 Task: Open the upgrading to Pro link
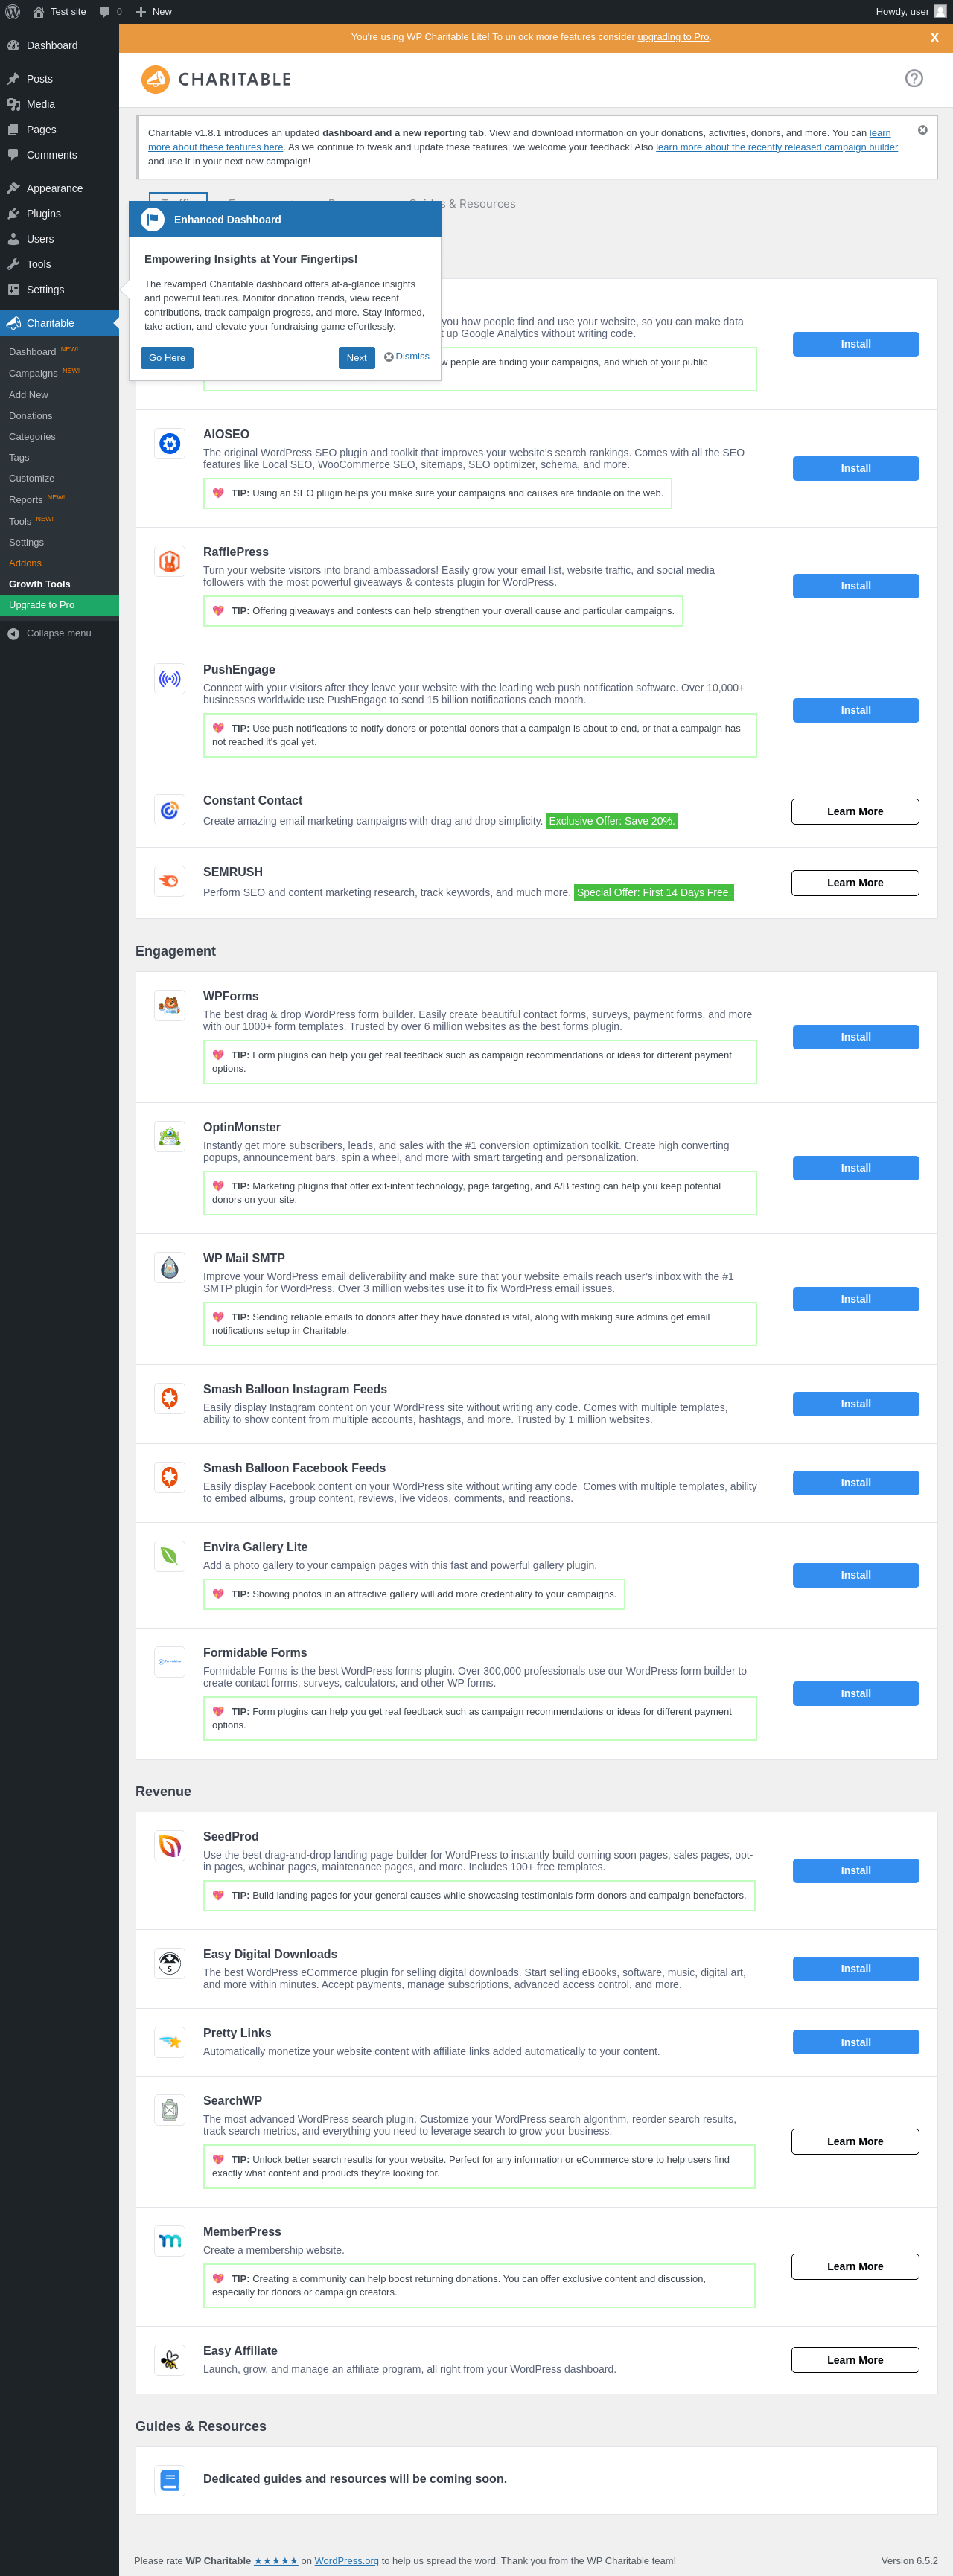click(x=673, y=37)
